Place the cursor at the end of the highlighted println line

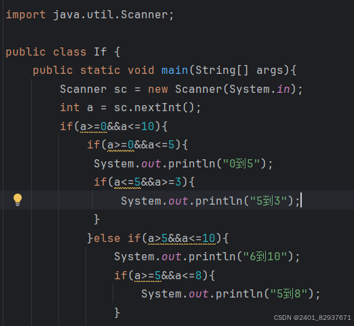point(301,201)
